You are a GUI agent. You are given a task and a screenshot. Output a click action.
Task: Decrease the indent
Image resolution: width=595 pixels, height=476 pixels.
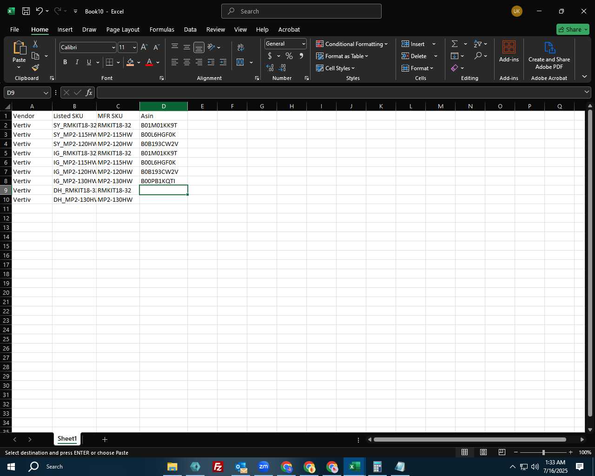[x=211, y=62]
